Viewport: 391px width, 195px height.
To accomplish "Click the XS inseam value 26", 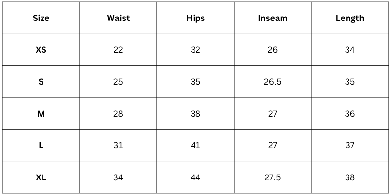I will (273, 50).
